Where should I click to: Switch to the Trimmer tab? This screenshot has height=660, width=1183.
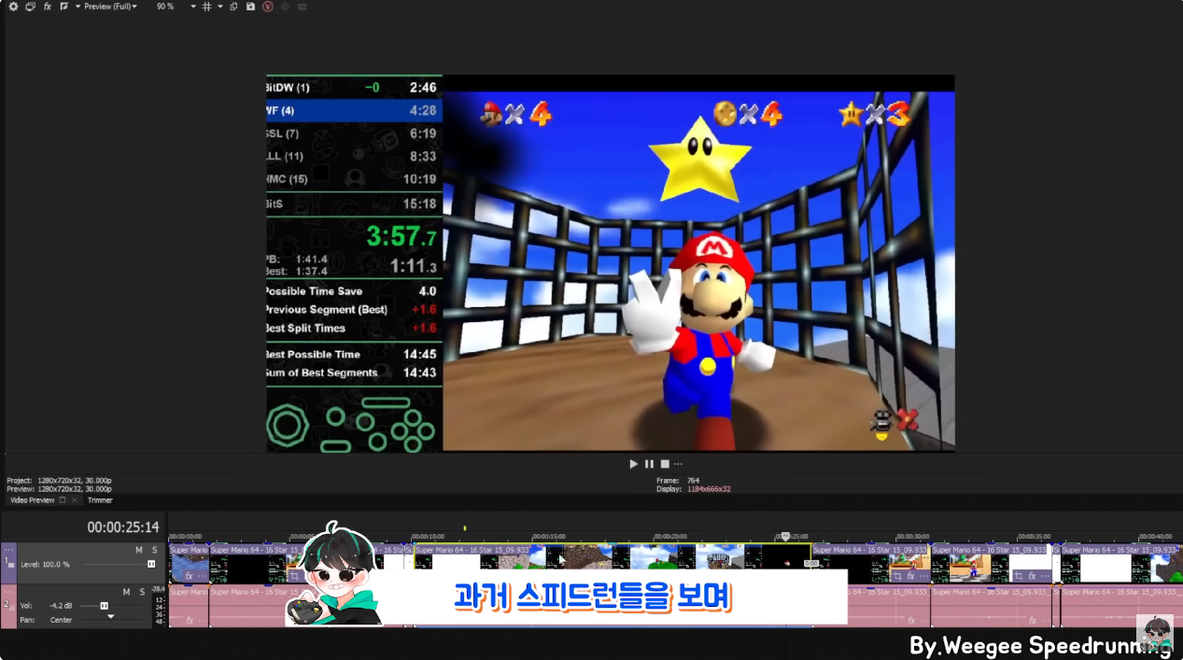click(100, 500)
